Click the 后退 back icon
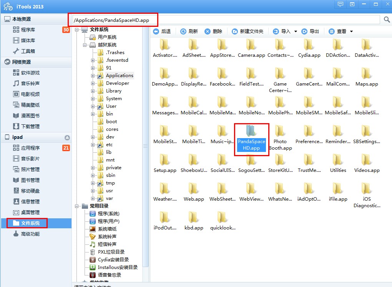The width and height of the screenshot is (392, 287). click(156, 31)
